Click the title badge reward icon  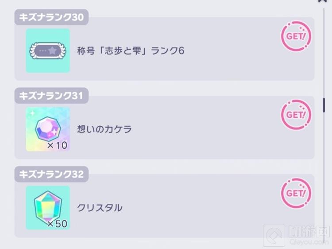coord(48,51)
